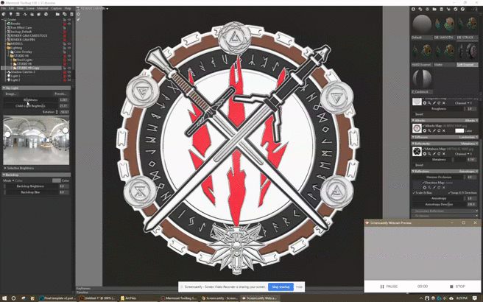This screenshot has height=302, width=483.
Task: Toggle lock on STUDIO #8 Copy row
Action: coord(65,68)
